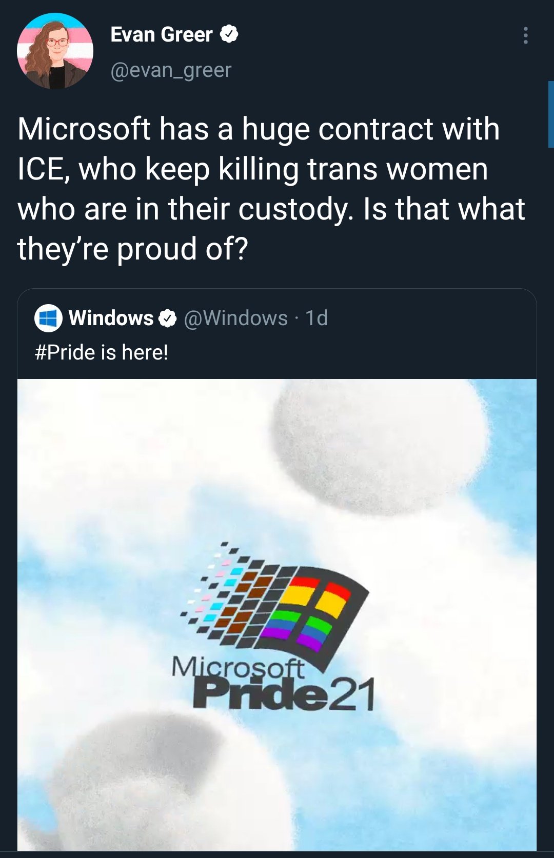The width and height of the screenshot is (554, 858).
Task: Open the @evan_greer handle
Action: coord(171,70)
